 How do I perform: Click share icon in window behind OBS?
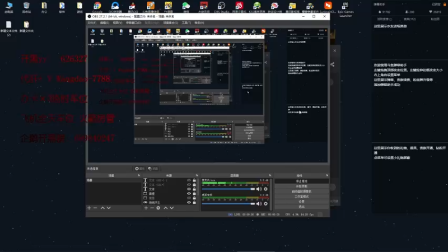click(332, 64)
